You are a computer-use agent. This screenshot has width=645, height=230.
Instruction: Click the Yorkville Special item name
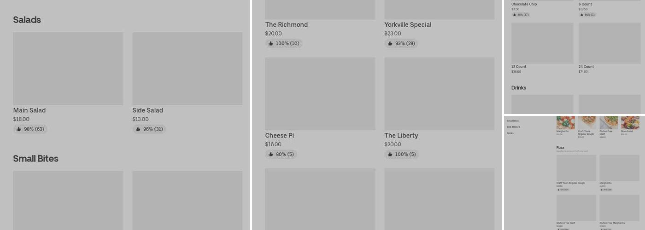(x=408, y=25)
